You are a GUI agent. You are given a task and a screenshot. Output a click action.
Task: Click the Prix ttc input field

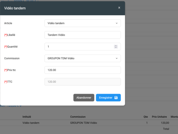click(83, 70)
